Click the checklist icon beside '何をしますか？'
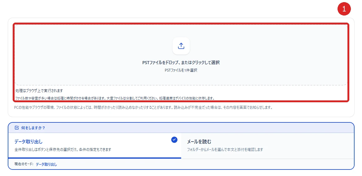The image size is (362, 176). pyautogui.click(x=16, y=128)
